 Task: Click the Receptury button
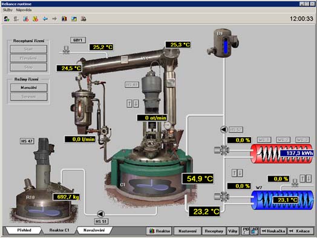point(214,231)
